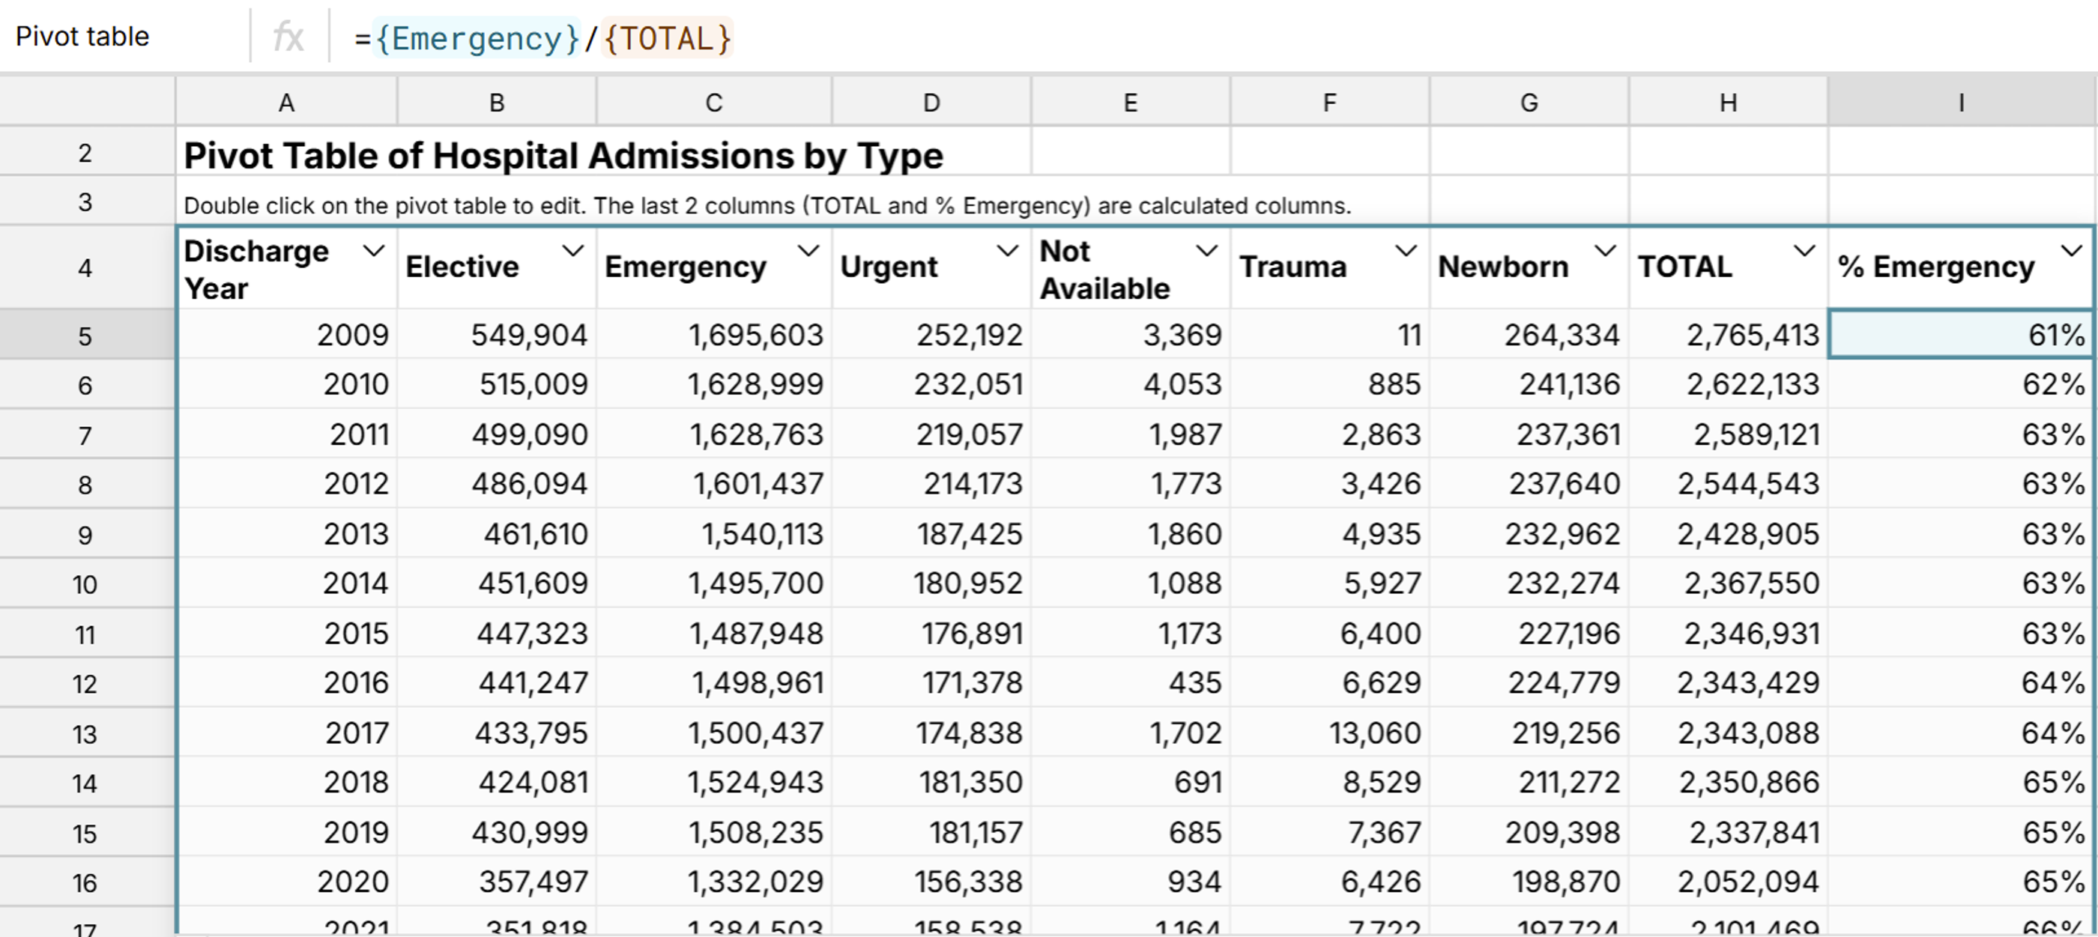Click Trauma value 885
This screenshot has height=937, width=2098.
[1330, 383]
